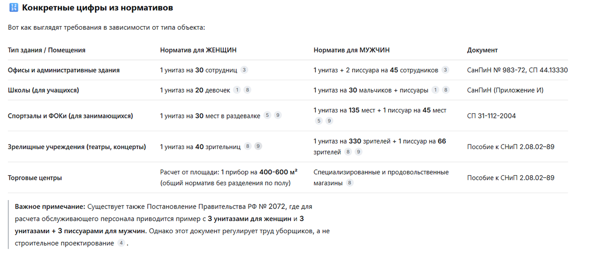The height and width of the screenshot is (255, 595).
Task: Open citation 8 in the theaters men's cell
Action: point(348,152)
